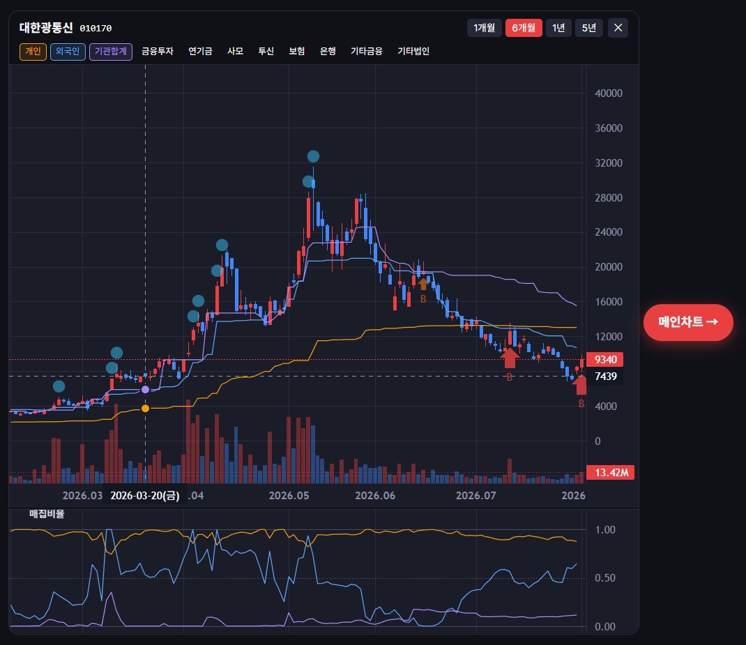Enable the 연기금 investor filter
Screen dimensions: 746x645
[x=200, y=52]
